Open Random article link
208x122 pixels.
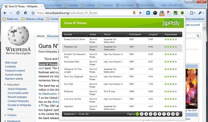click(x=14, y=79)
